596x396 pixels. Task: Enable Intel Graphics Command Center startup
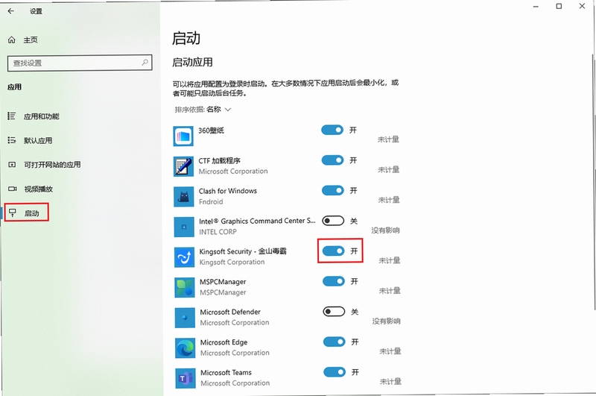(x=333, y=221)
